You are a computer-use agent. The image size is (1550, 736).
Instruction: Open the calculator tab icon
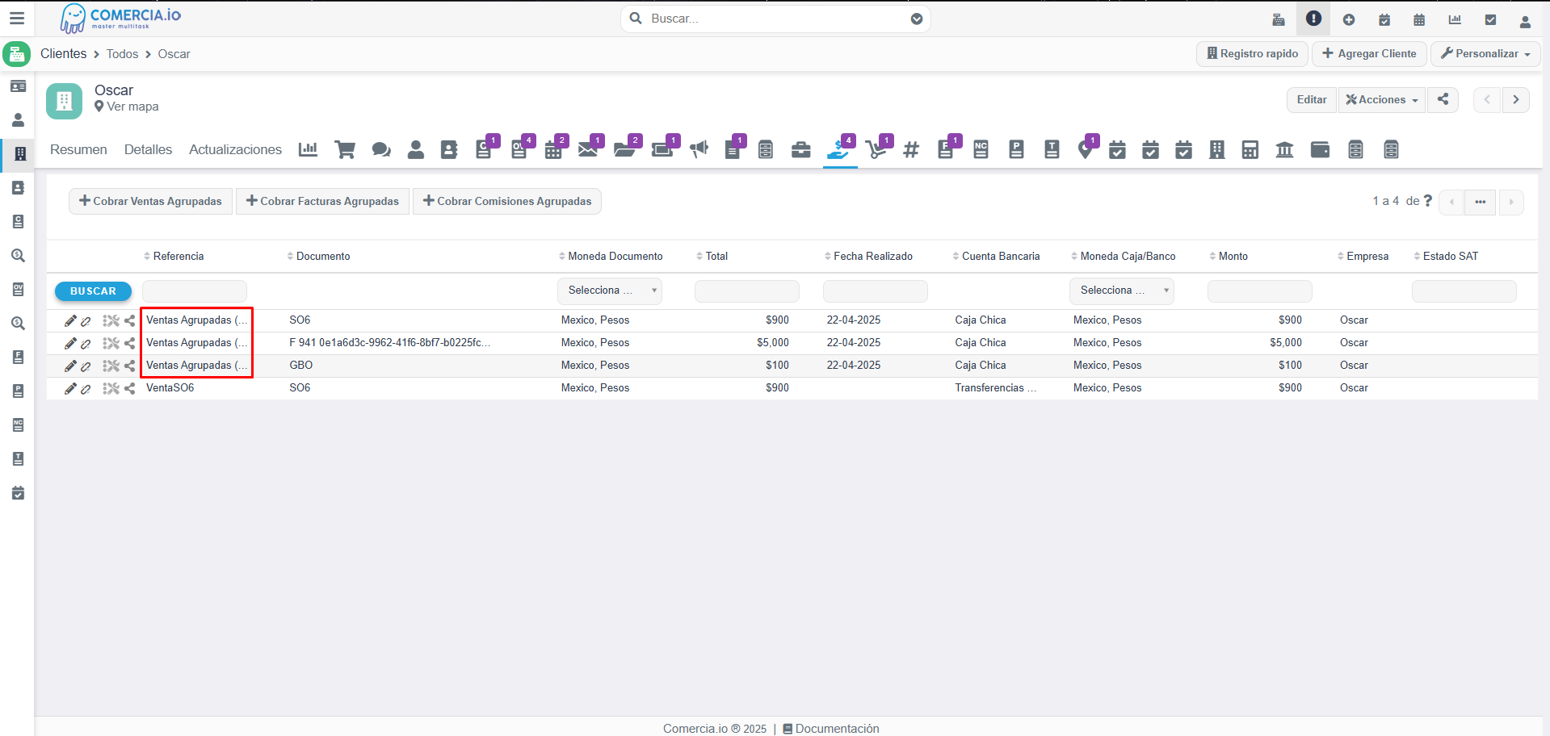click(x=1250, y=149)
